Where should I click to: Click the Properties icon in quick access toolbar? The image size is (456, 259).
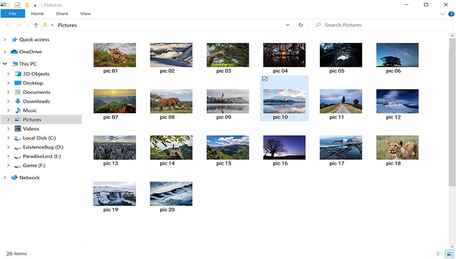click(17, 4)
